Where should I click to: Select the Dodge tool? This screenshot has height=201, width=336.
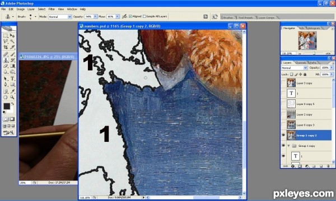12,72
